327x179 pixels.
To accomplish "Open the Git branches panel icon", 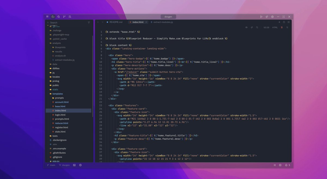I will coord(64,17).
